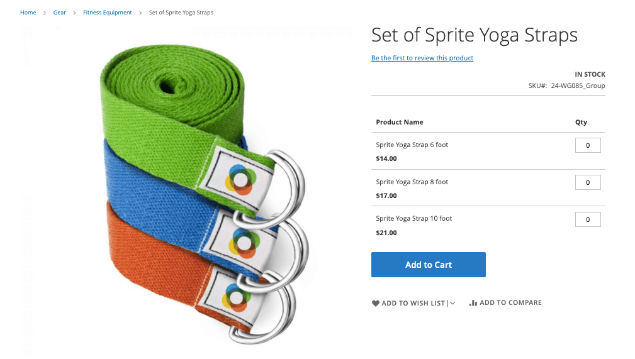Expand the Add to Wish List dropdown arrow
Screen dimensions: 635x359
452,304
